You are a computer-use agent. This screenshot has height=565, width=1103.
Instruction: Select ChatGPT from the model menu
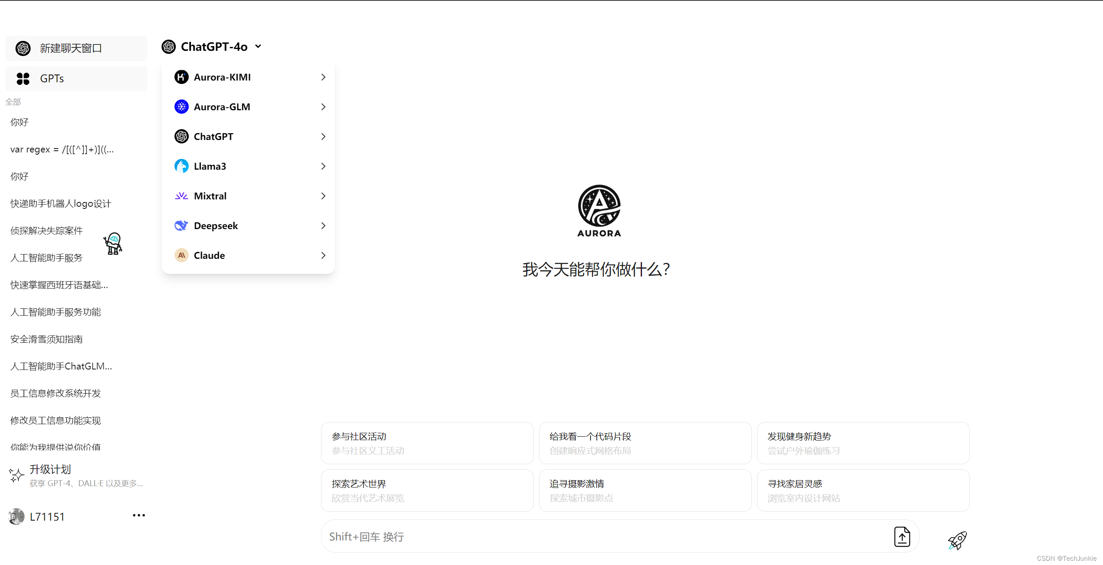point(214,137)
